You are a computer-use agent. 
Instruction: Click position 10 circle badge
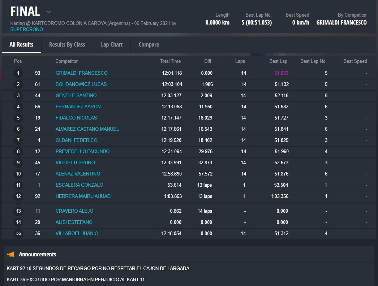tap(18, 174)
